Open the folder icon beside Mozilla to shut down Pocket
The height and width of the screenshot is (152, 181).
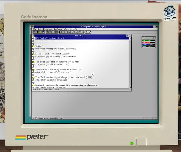pyautogui.click(x=33, y=54)
